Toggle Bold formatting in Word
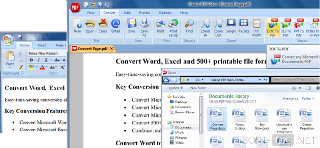The height and width of the screenshot is (148, 320). click(x=31, y=60)
